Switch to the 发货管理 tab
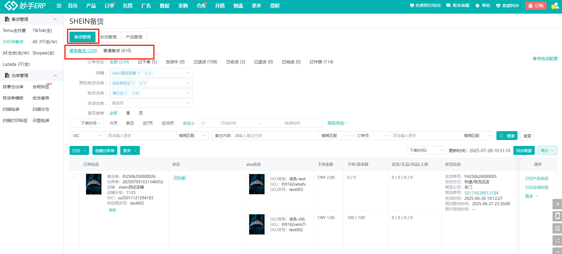The image size is (562, 254). (x=108, y=37)
